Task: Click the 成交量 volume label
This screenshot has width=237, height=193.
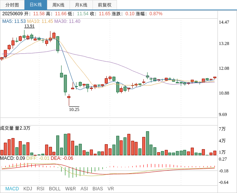Action: [x=7, y=128]
